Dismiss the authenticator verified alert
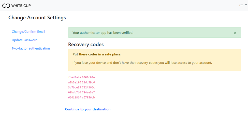The height and width of the screenshot is (116, 248). pyautogui.click(x=235, y=33)
